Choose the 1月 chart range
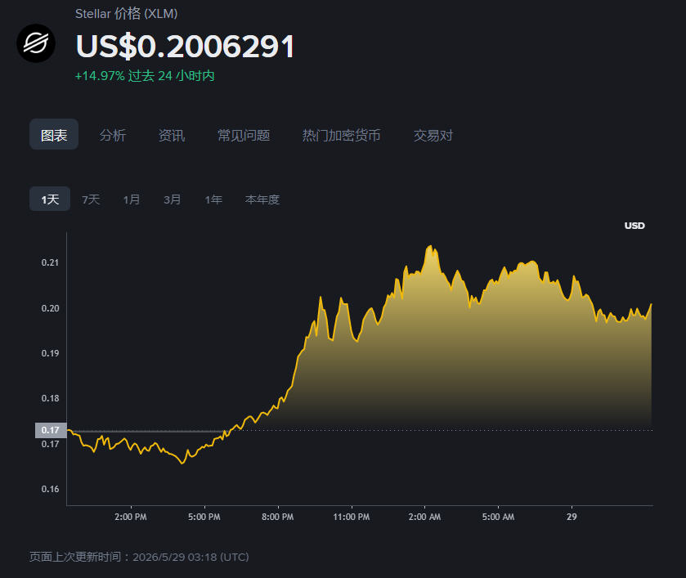The height and width of the screenshot is (578, 686). coord(132,199)
